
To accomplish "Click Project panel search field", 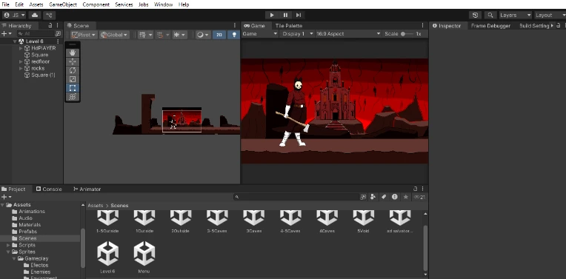I will point(296,197).
